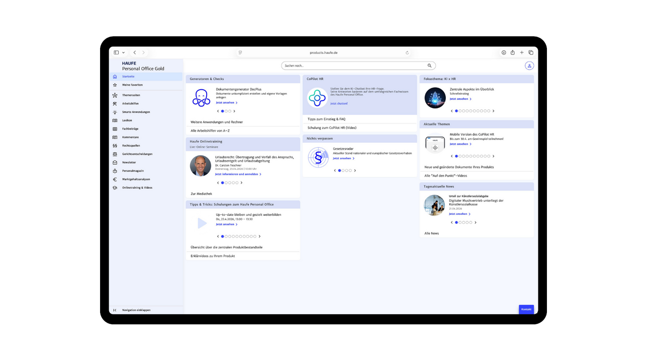Click the Marktgehaltsanalysen euro icon
Viewport: 647px width, 363px height.
pyautogui.click(x=115, y=179)
